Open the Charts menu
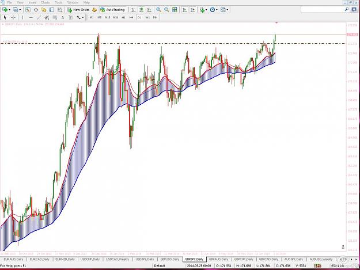The height and width of the screenshot is (270, 360). point(46,2)
